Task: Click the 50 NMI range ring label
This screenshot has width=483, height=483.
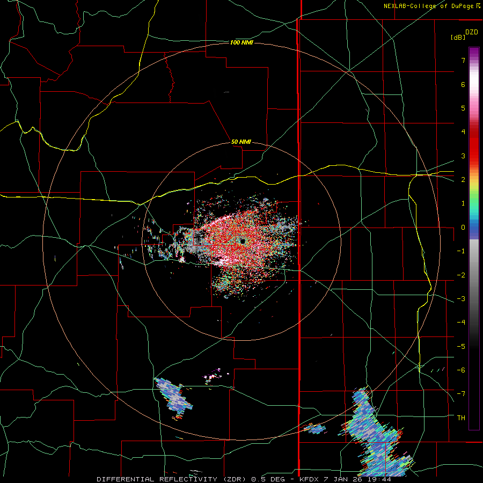Action: click(241, 142)
